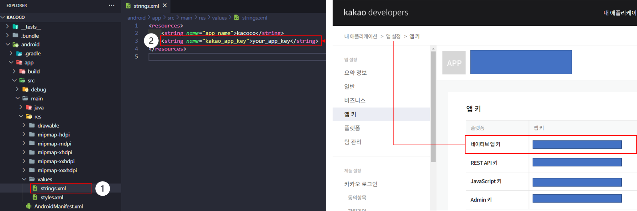Click the 앱 설정 breadcrumb link
The image size is (637, 211).
coord(393,36)
